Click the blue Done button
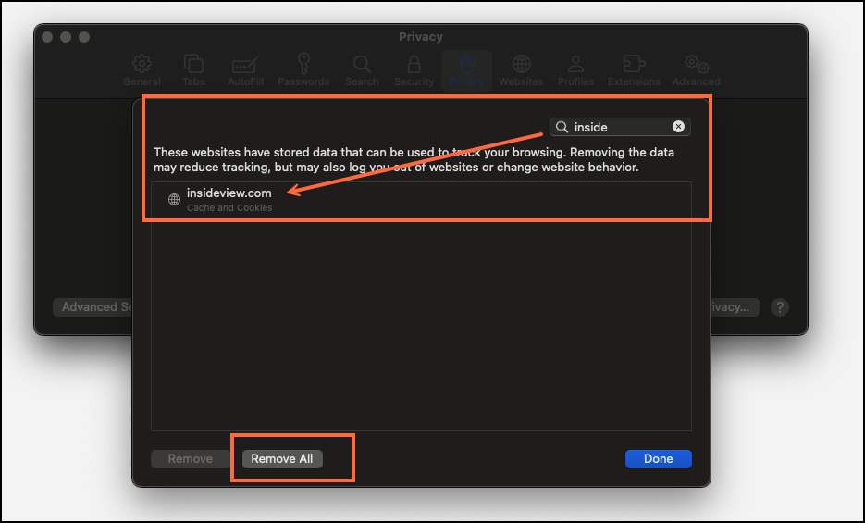Viewport: 865px width, 523px height. [658, 459]
